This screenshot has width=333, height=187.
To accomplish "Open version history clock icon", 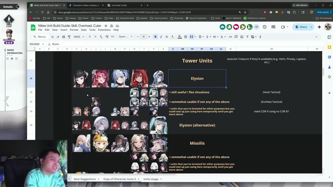I will coord(265,27).
